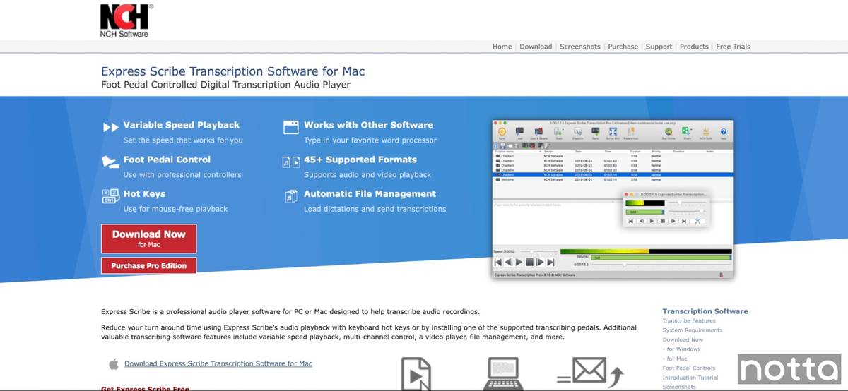848x391 pixels.
Task: Open the Free Trials navigation item
Action: pos(733,47)
